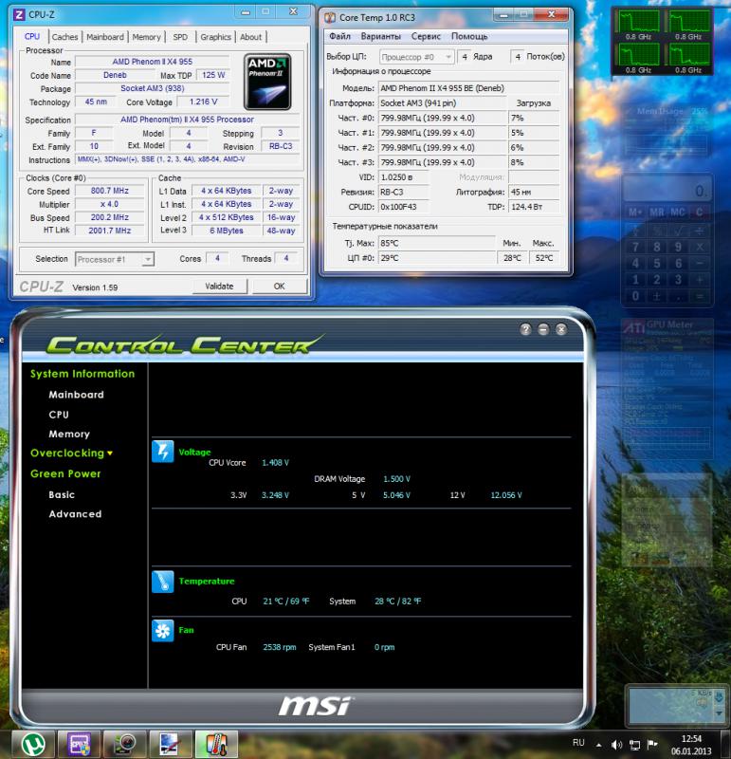Screen dimensions: 731x759
Task: Select Advanced under Green Power
Action: [75, 514]
